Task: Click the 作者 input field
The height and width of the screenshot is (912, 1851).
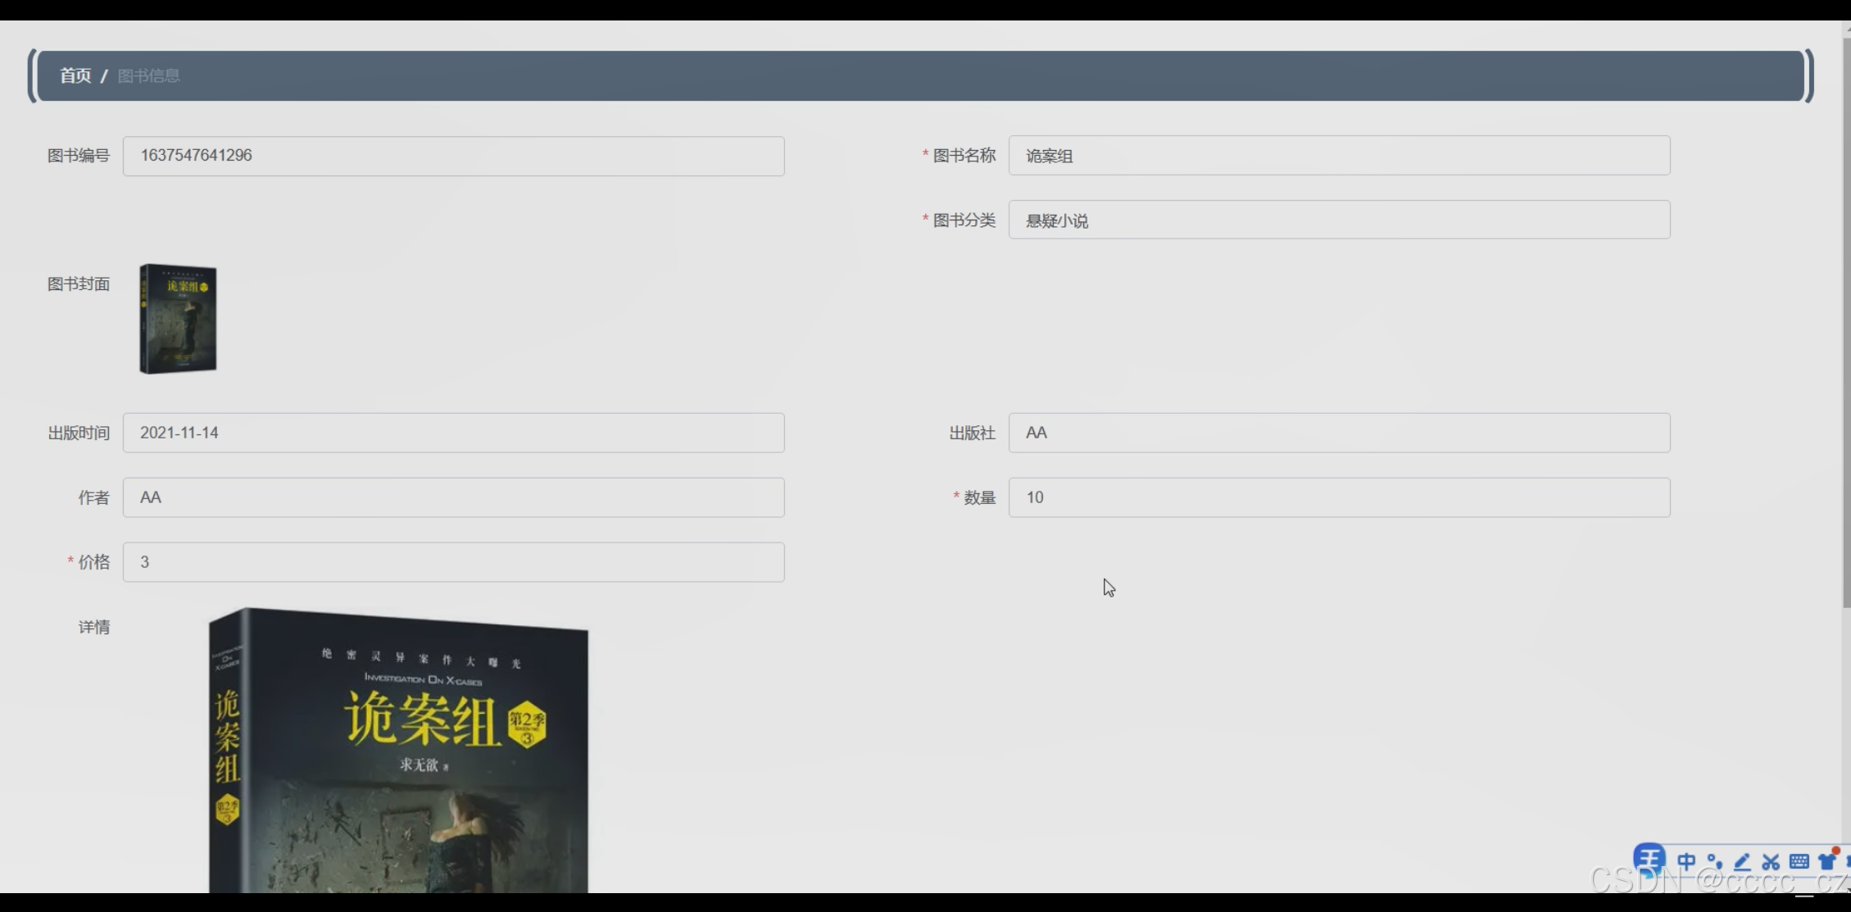Action: point(453,497)
